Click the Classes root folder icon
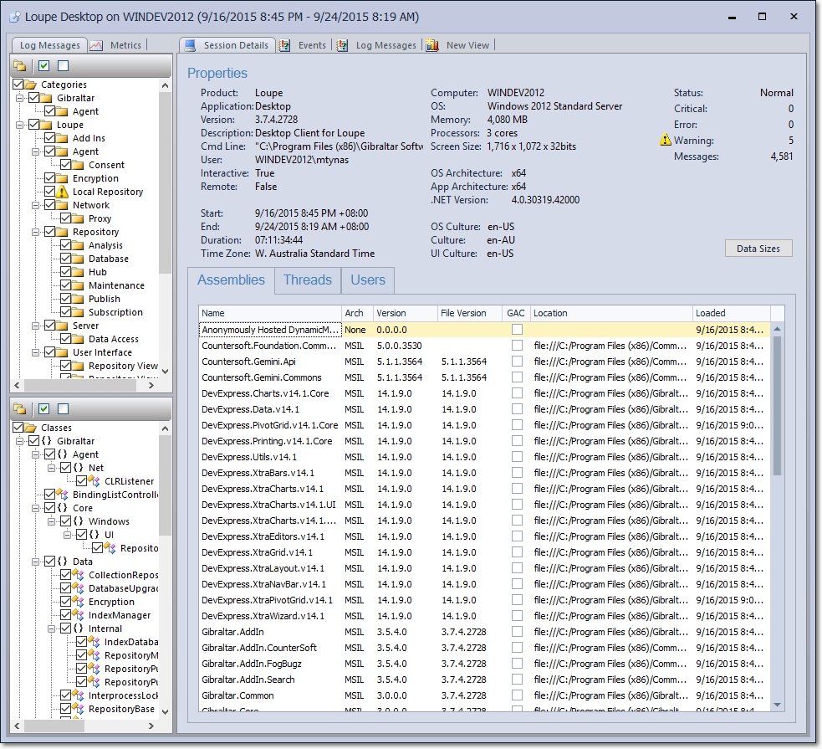 click(30, 428)
